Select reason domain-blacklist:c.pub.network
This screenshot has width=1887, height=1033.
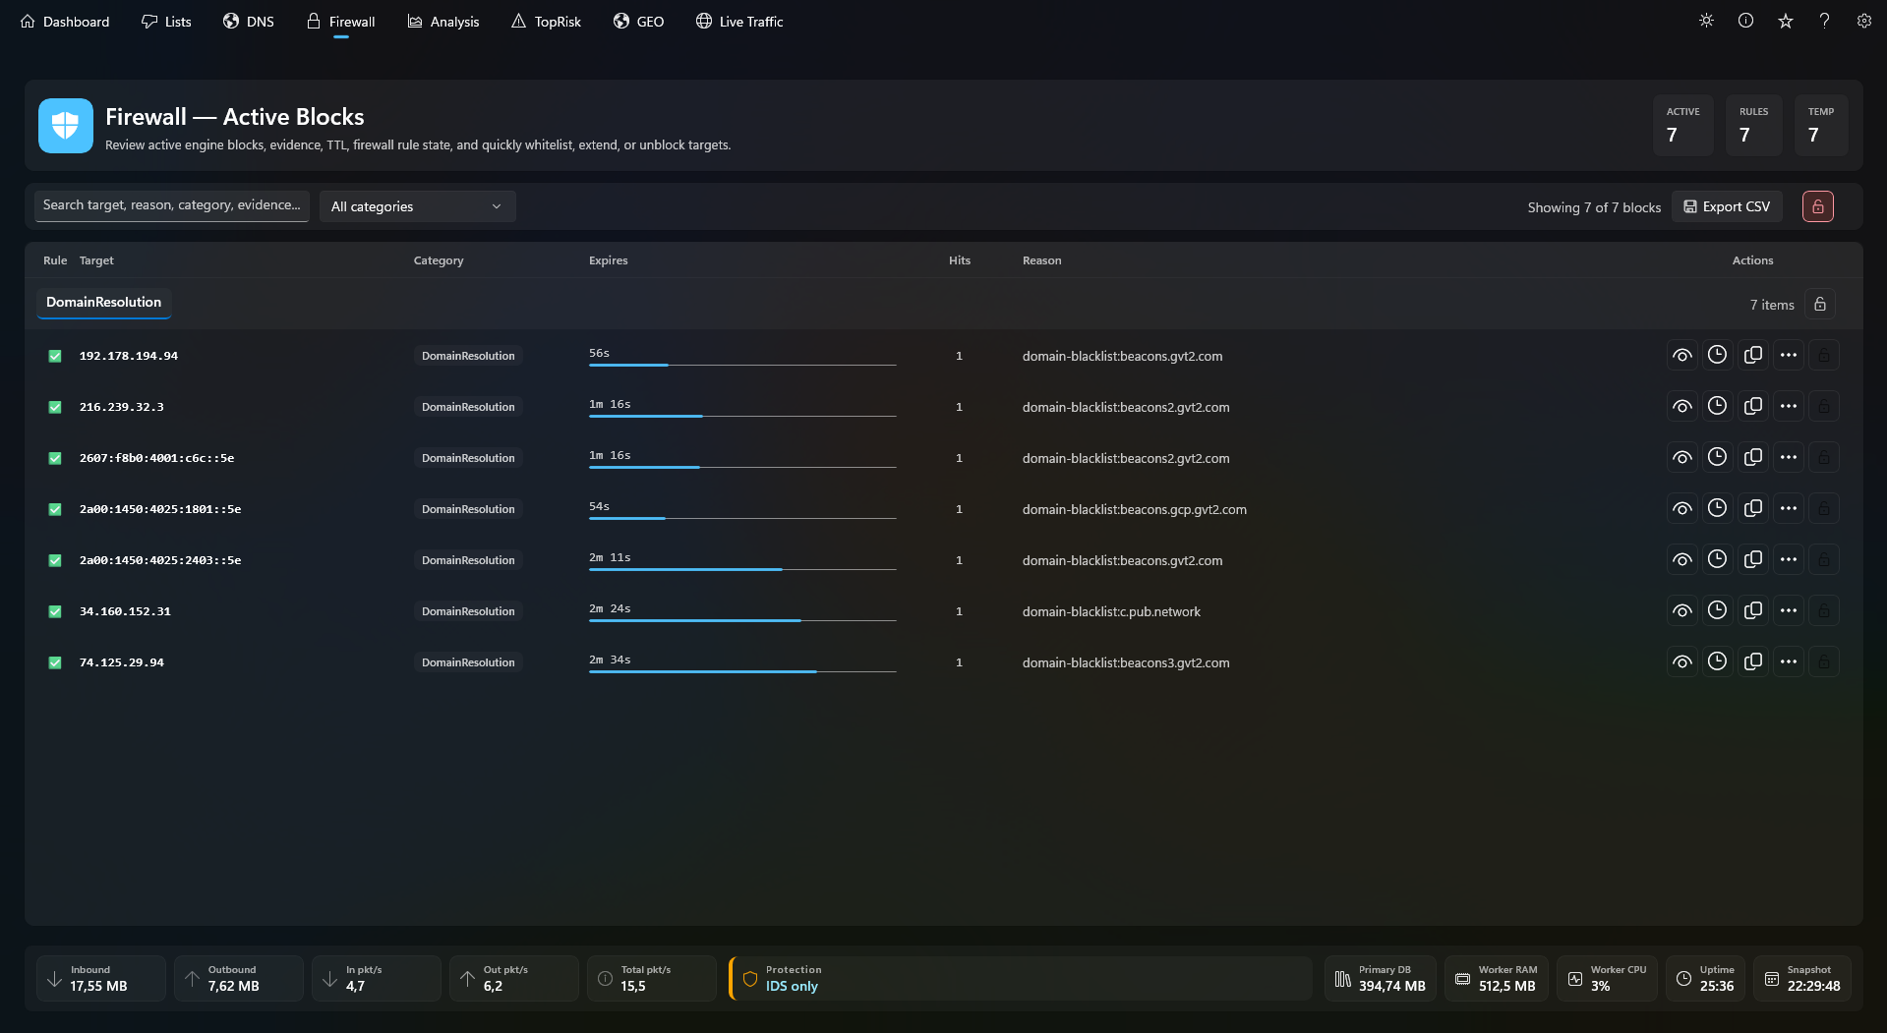1111,611
